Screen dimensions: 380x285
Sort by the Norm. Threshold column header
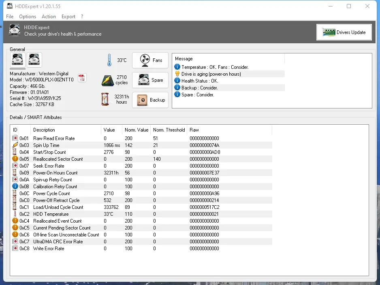pos(169,130)
